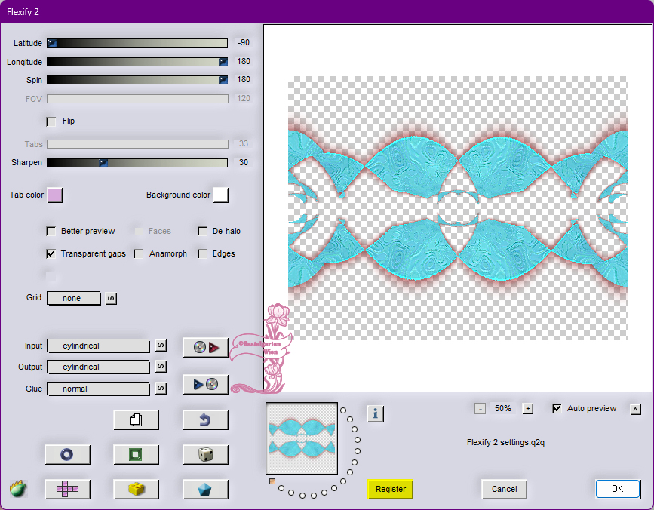Click the orange square preset marker
The height and width of the screenshot is (510, 654).
point(272,481)
